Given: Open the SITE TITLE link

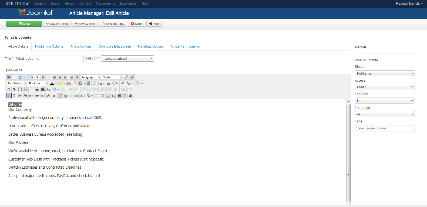Looking at the screenshot, I should coord(17,4).
